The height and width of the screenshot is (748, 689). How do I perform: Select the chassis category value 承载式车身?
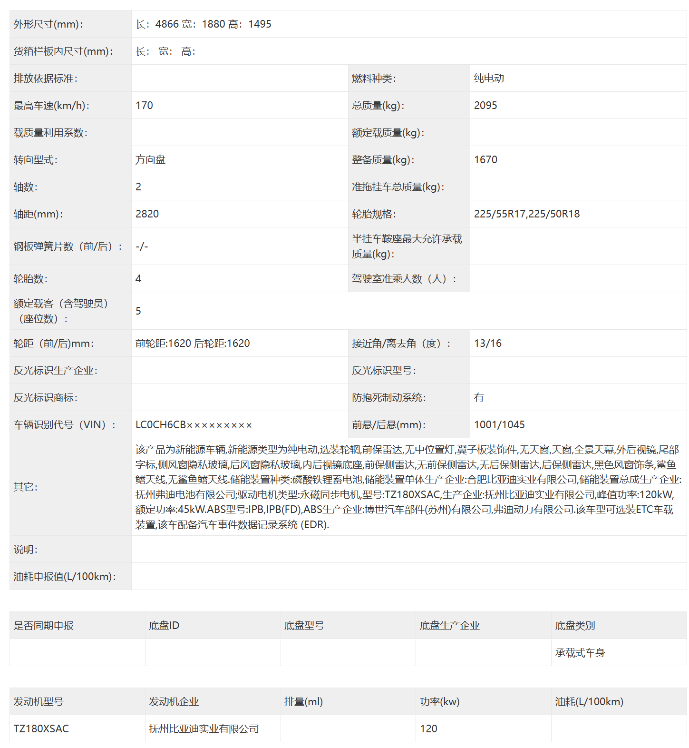[x=580, y=653]
